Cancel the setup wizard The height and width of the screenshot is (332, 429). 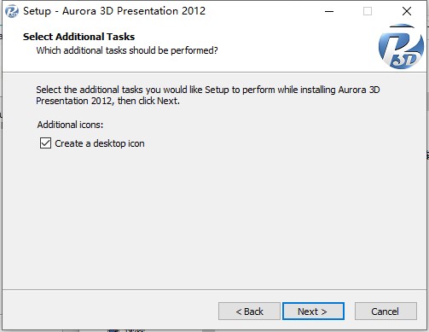tap(386, 312)
